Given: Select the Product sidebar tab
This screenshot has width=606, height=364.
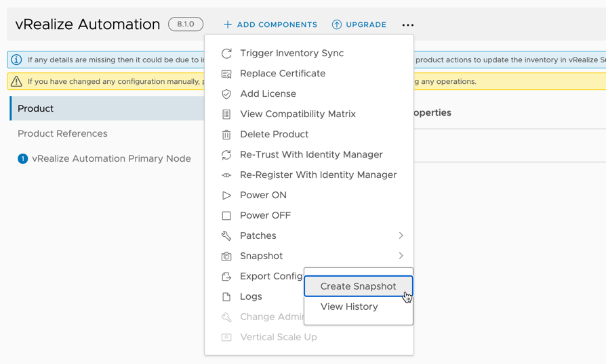Looking at the screenshot, I should pyautogui.click(x=108, y=108).
